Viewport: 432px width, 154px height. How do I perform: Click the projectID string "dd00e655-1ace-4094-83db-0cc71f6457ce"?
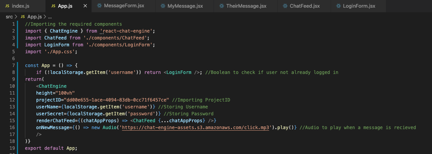[x=116, y=100]
